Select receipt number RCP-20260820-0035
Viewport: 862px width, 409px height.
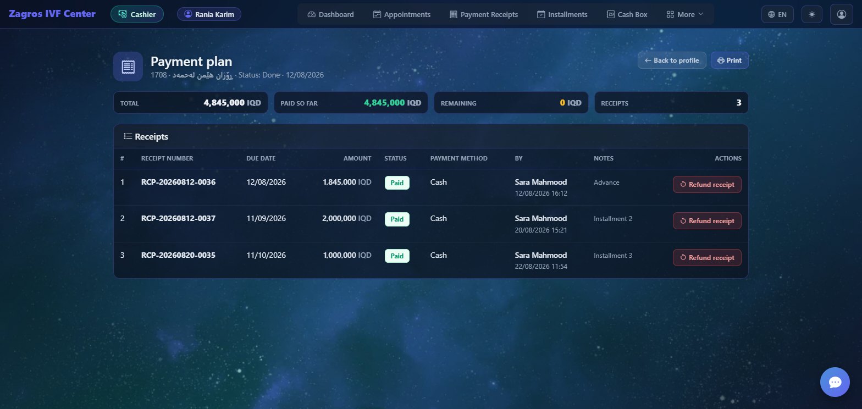[178, 255]
